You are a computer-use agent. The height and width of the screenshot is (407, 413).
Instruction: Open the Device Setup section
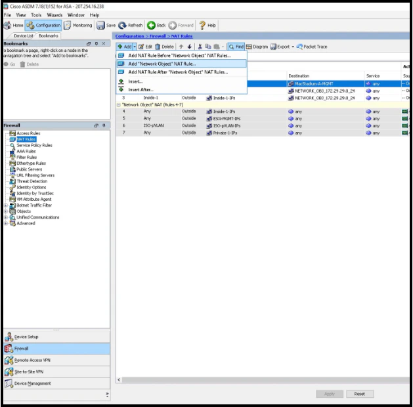click(x=57, y=337)
